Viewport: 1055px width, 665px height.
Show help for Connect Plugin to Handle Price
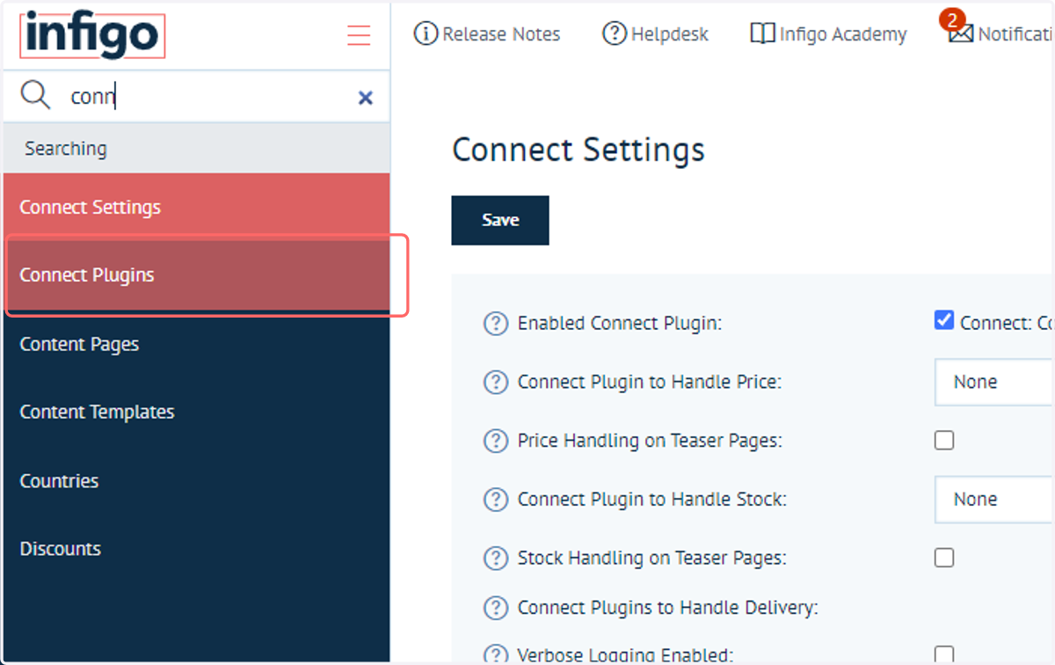coord(496,382)
